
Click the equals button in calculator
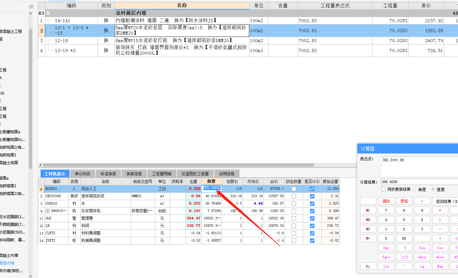click(422, 201)
